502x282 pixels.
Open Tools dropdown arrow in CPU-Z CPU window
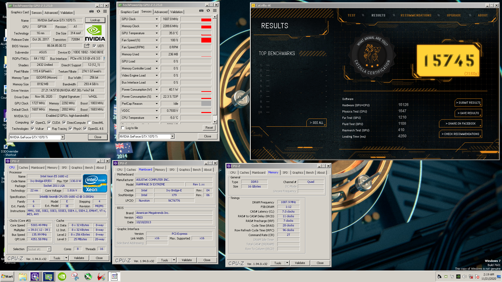click(66, 258)
